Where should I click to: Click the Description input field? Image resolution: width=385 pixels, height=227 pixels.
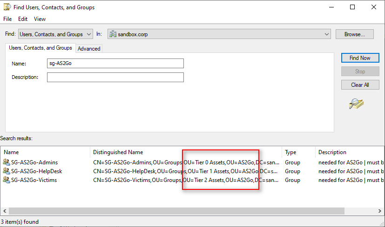click(x=115, y=77)
